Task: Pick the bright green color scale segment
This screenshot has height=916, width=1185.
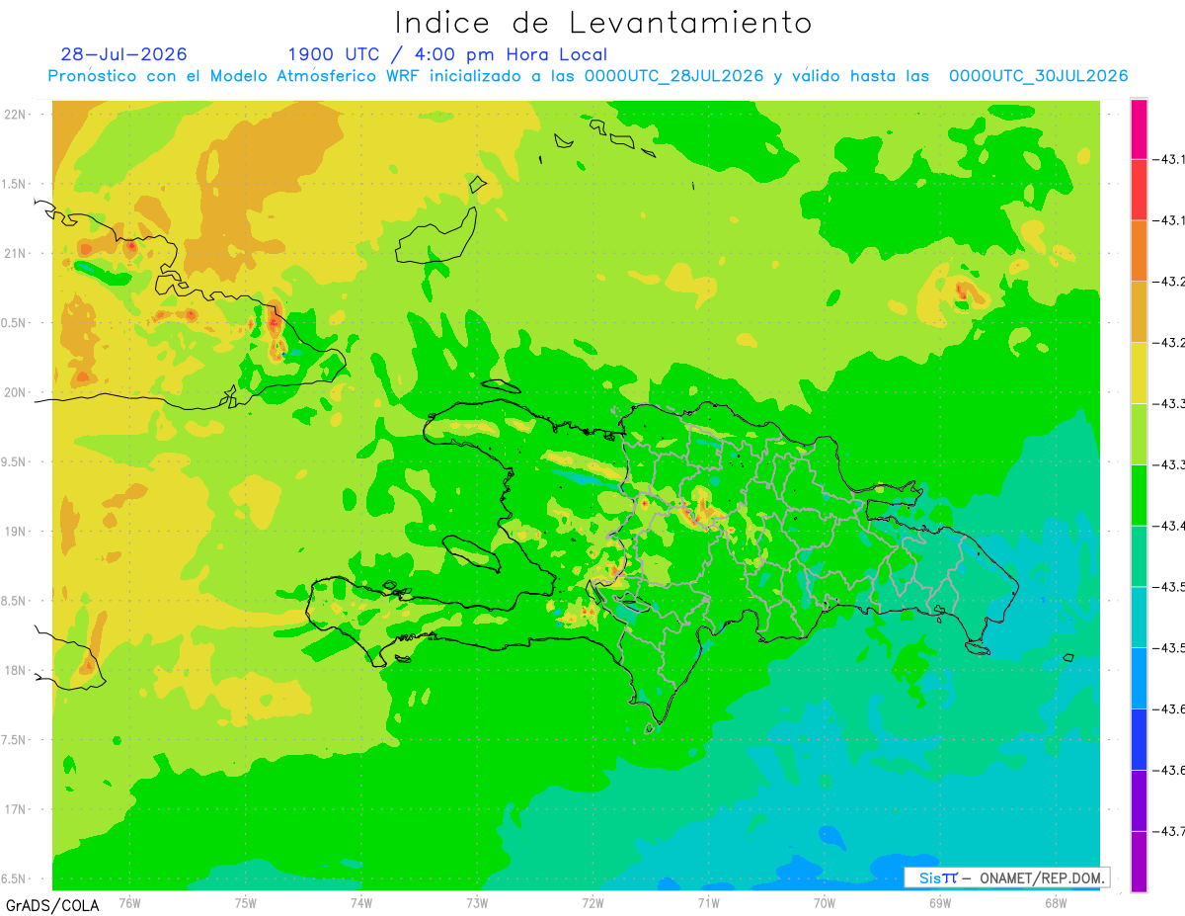Action: point(1139,495)
